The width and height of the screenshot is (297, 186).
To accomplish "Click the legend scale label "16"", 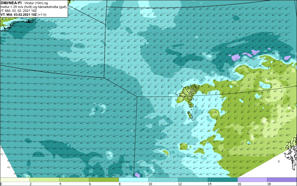I will [239, 184].
